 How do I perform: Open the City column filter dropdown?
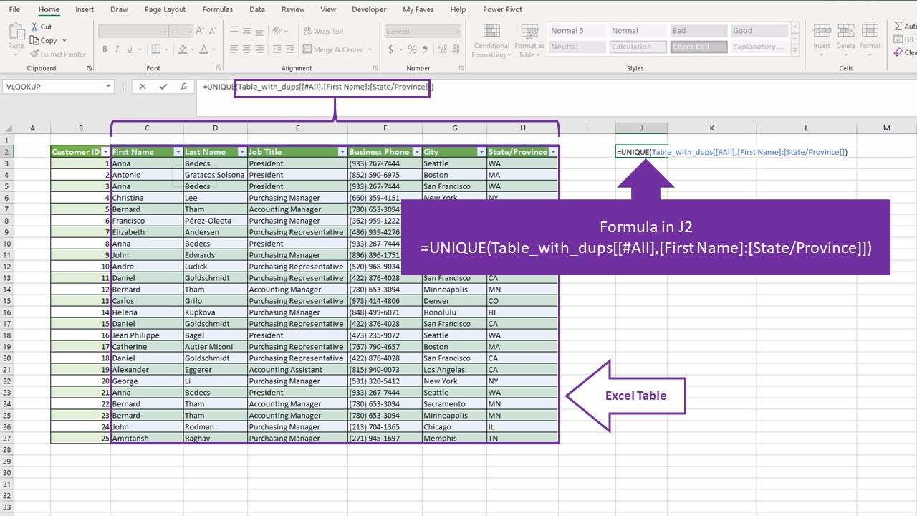(x=481, y=152)
